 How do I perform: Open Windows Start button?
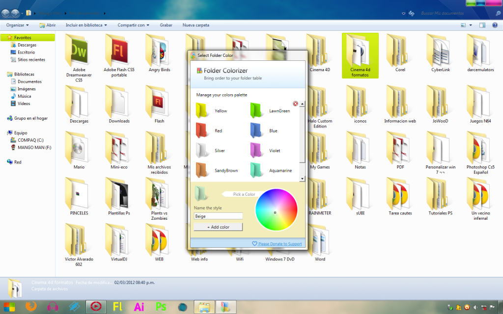click(9, 307)
